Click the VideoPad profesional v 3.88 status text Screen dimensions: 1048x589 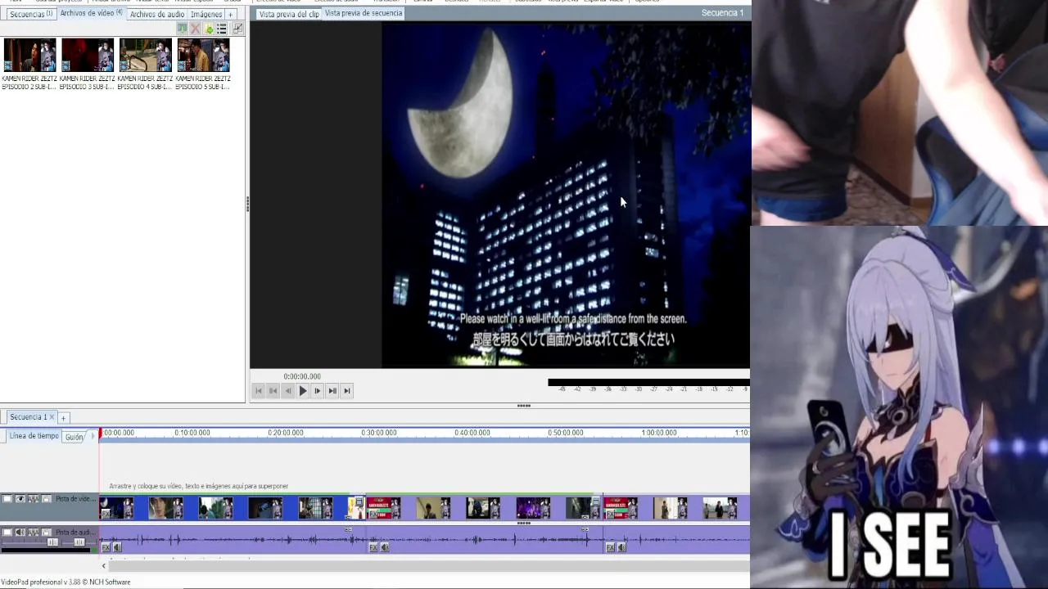coord(65,582)
